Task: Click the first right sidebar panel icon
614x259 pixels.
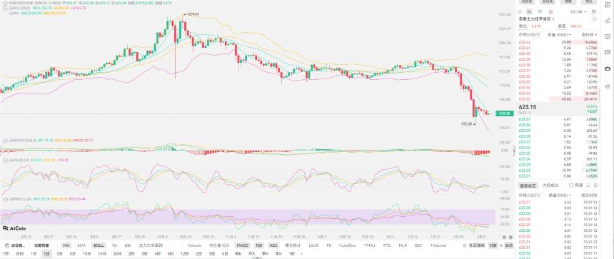Action: pos(608,5)
